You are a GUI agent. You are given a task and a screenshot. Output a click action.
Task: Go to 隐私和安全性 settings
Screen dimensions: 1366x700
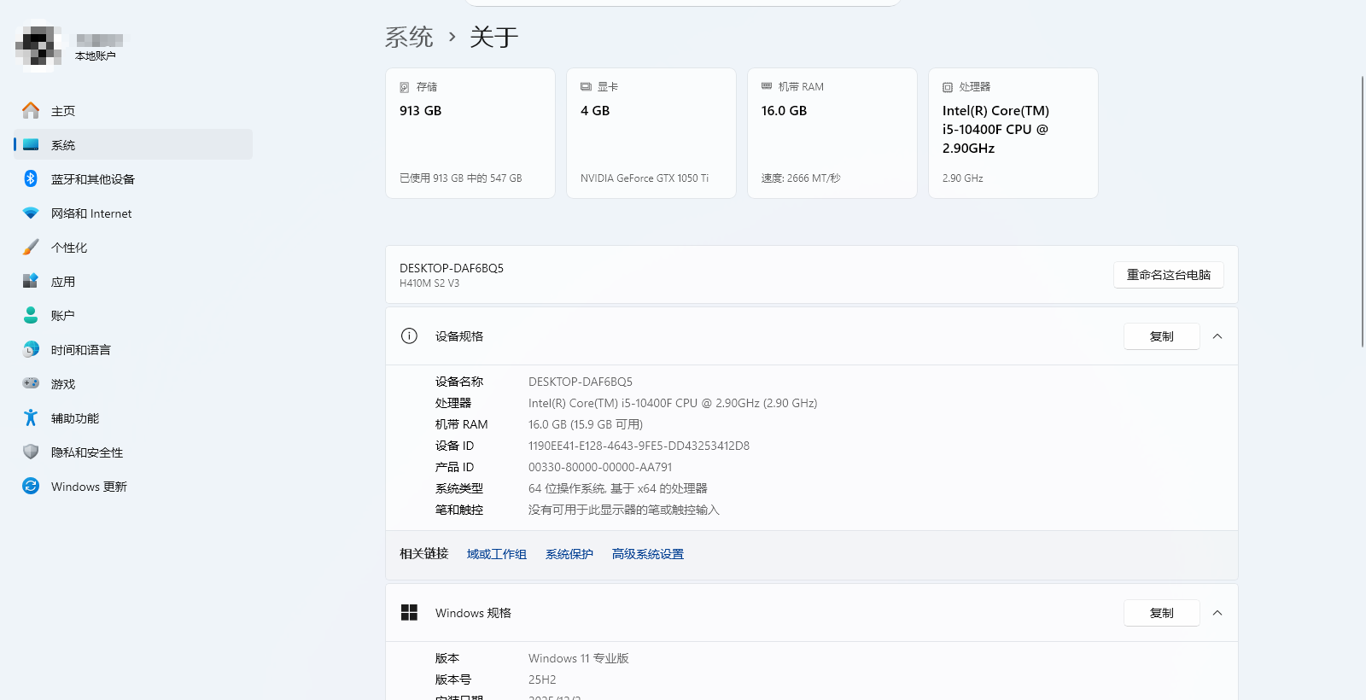[x=133, y=452]
